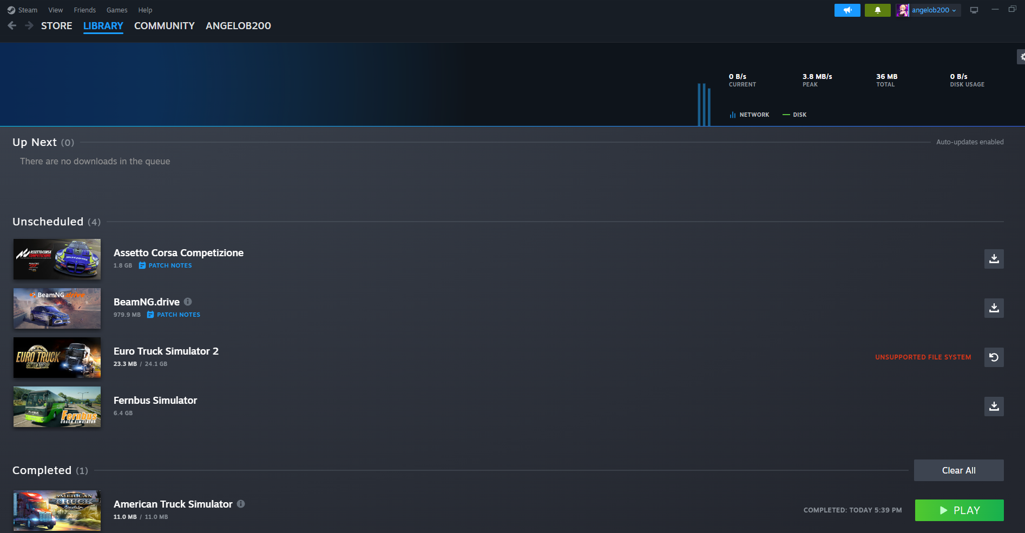Open downloads settings gear
Image resolution: width=1025 pixels, height=533 pixels.
[1022, 57]
